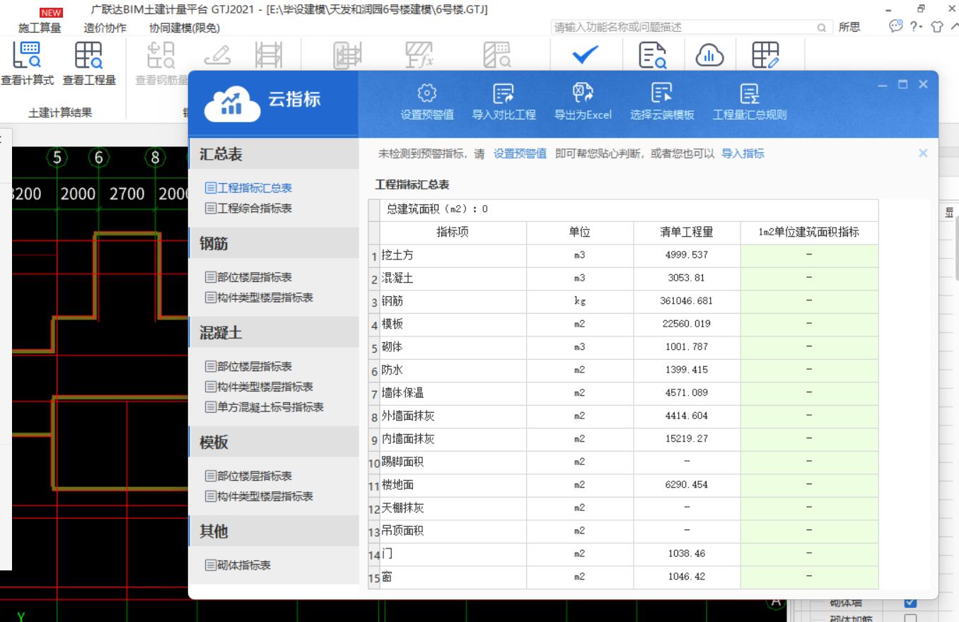Image resolution: width=959 pixels, height=622 pixels.
Task: Click the 导入指标 link
Action: pos(743,153)
